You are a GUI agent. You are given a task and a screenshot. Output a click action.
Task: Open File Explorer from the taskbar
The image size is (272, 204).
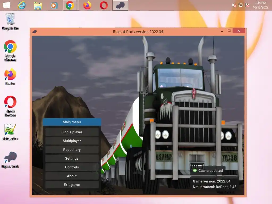[38, 6]
